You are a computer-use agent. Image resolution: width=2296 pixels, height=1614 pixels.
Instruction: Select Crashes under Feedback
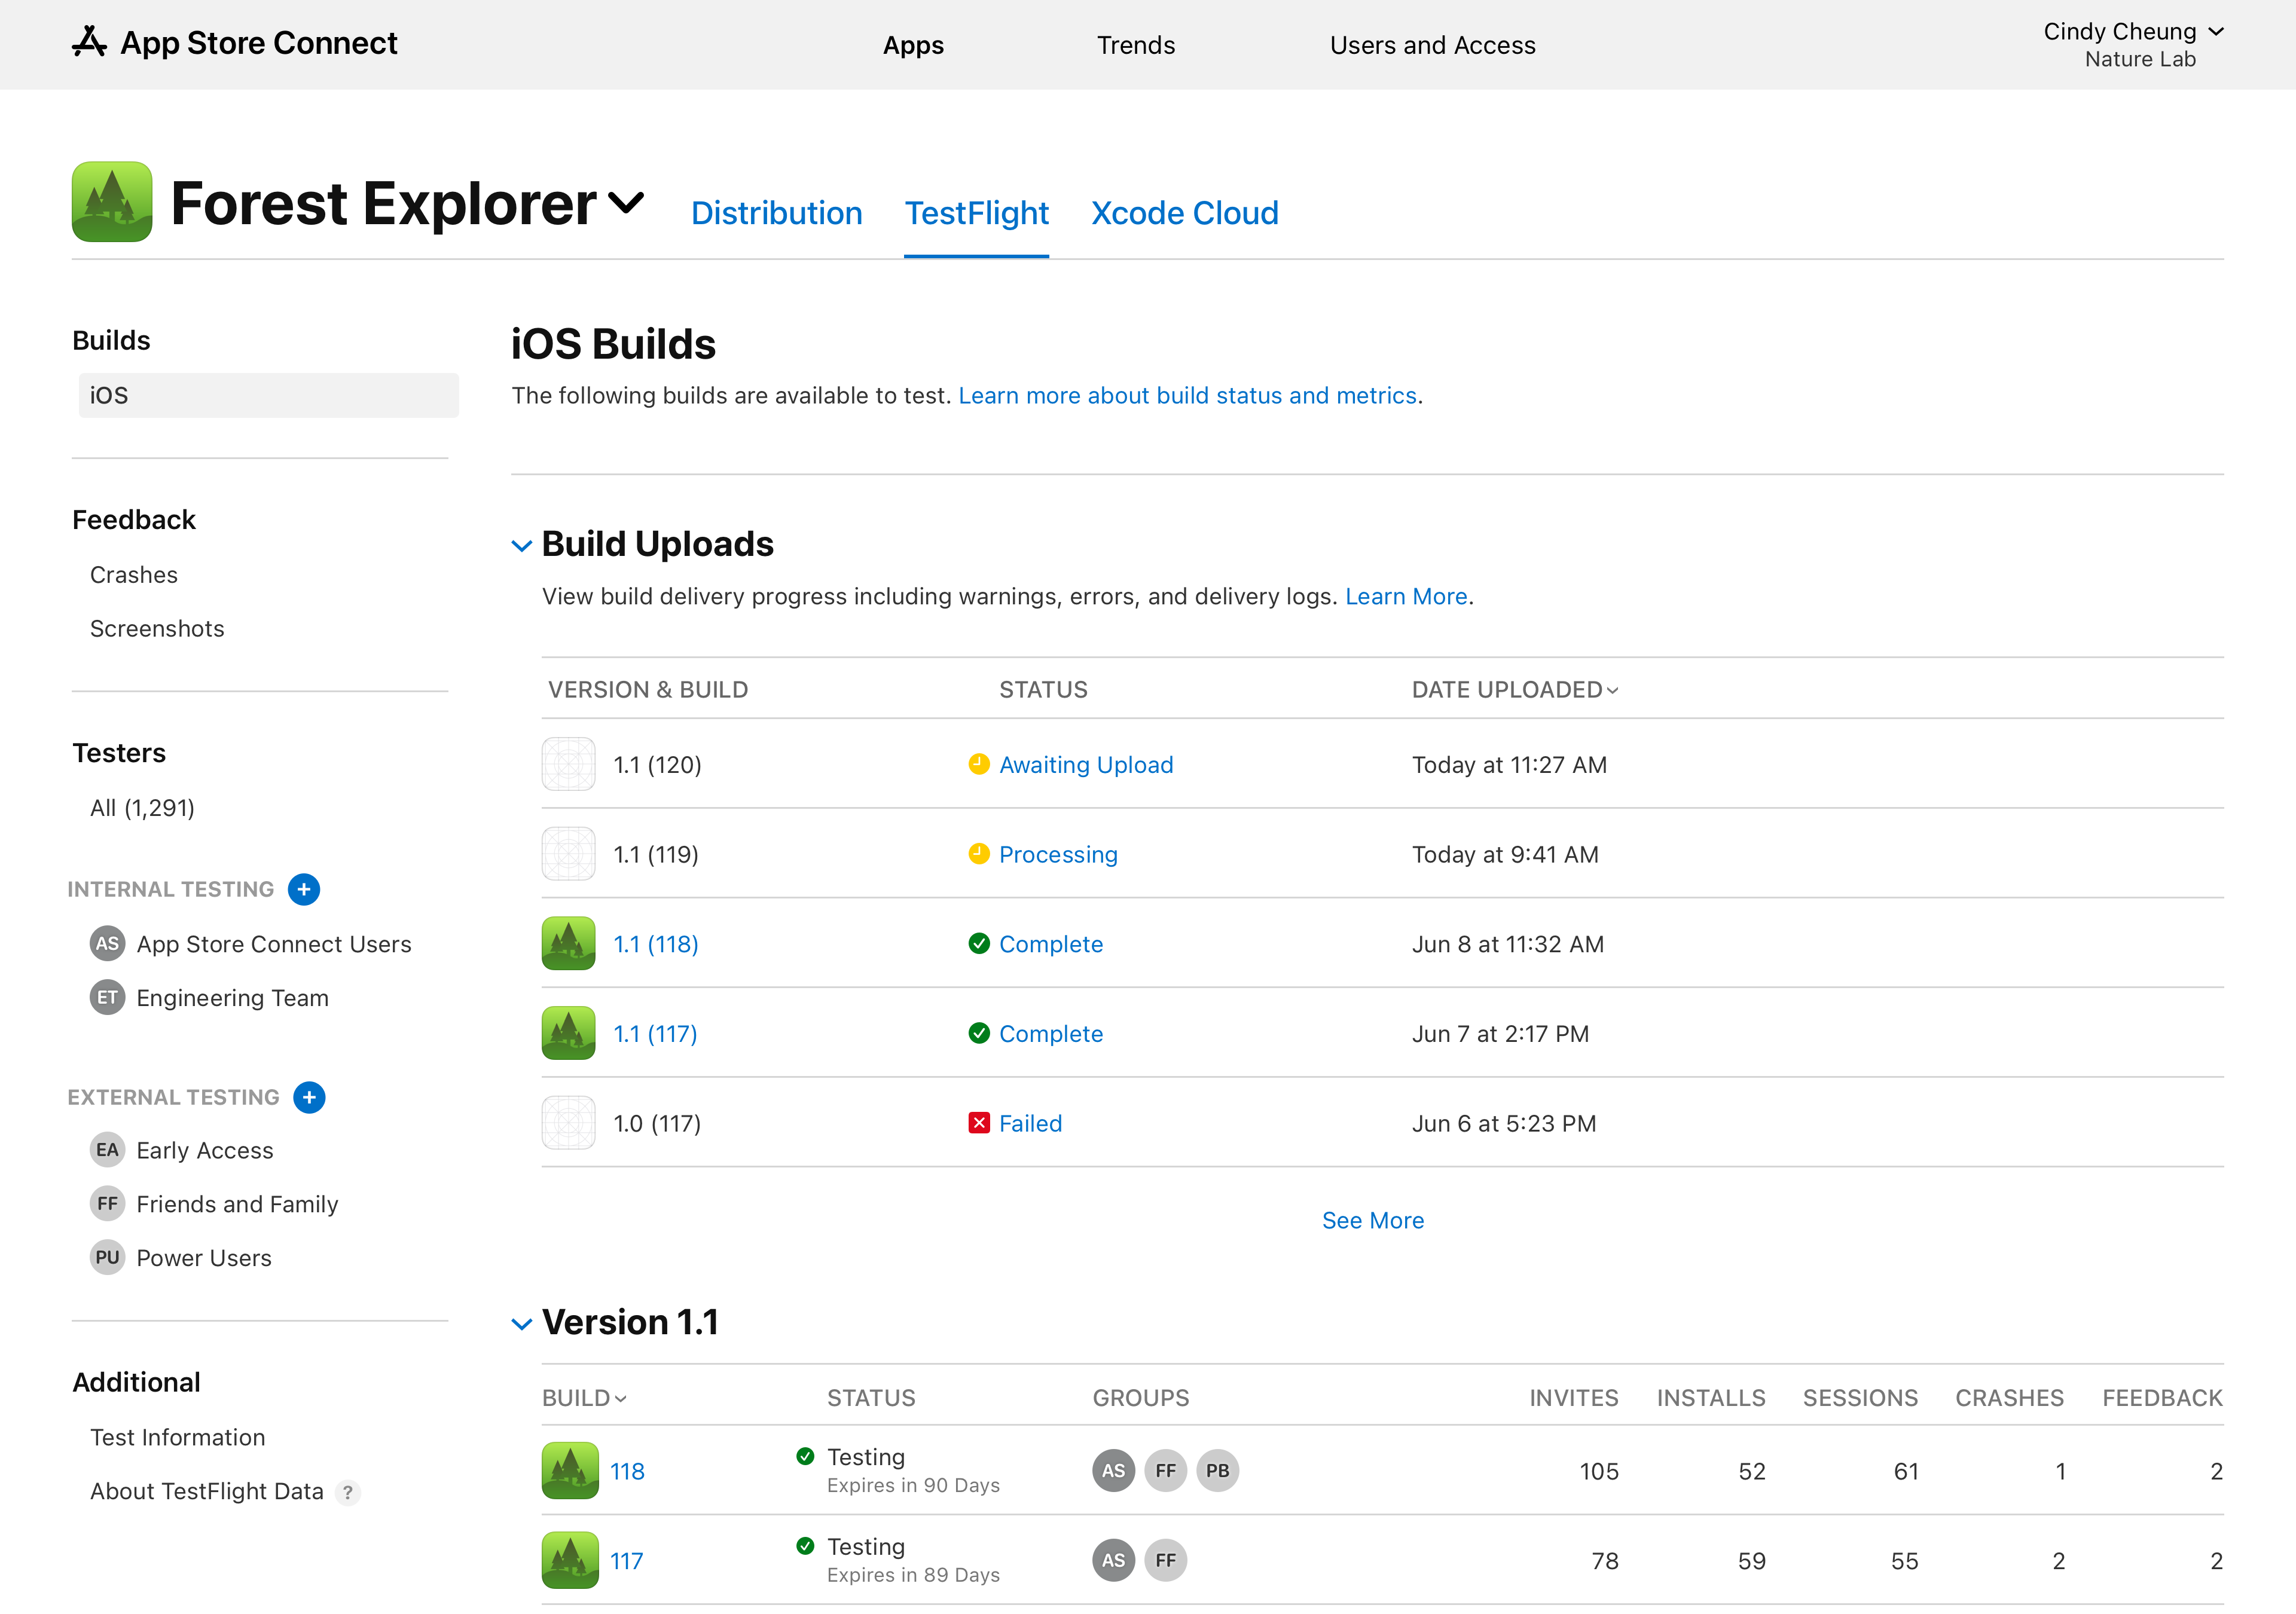(x=134, y=575)
